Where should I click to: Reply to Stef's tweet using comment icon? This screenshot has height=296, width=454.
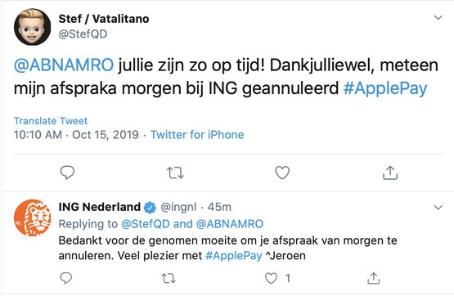67,173
